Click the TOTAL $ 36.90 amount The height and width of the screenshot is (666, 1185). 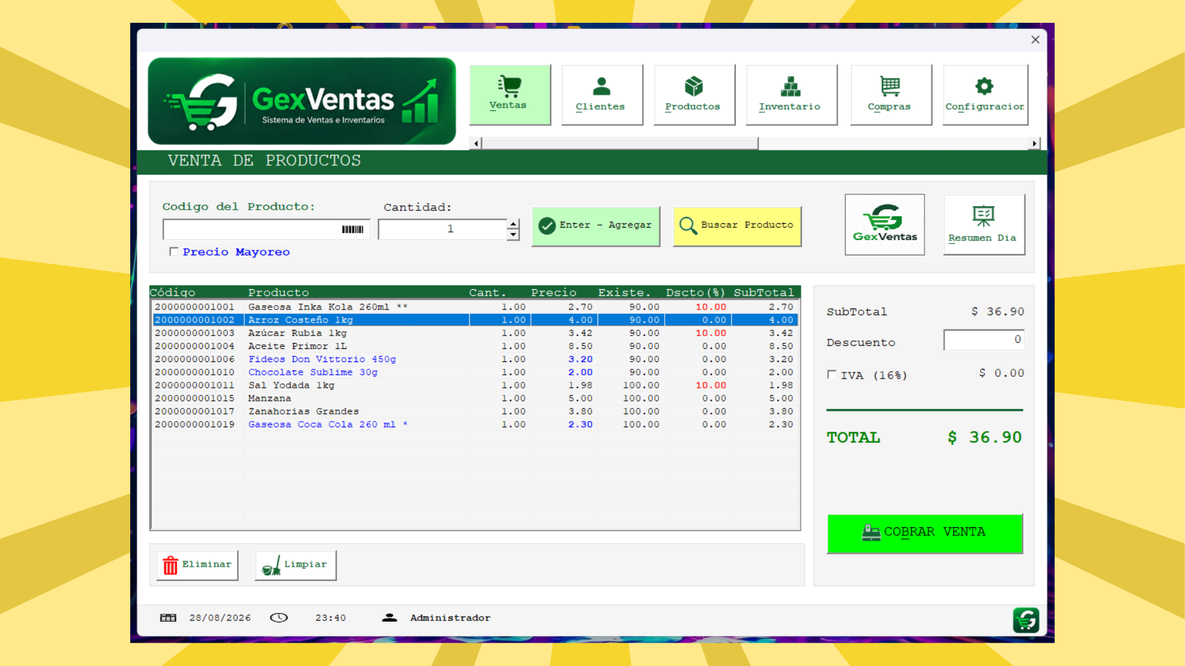[984, 438]
